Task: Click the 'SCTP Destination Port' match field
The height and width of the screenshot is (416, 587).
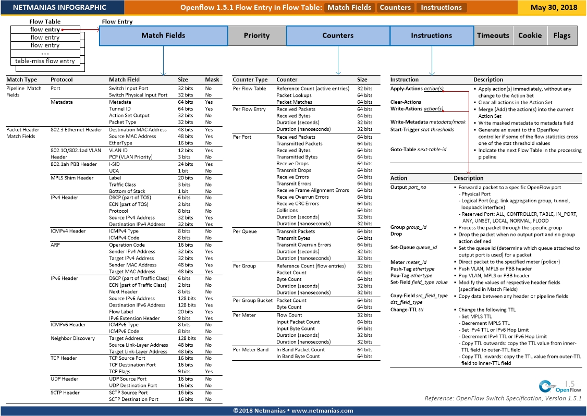Action: point(133,399)
